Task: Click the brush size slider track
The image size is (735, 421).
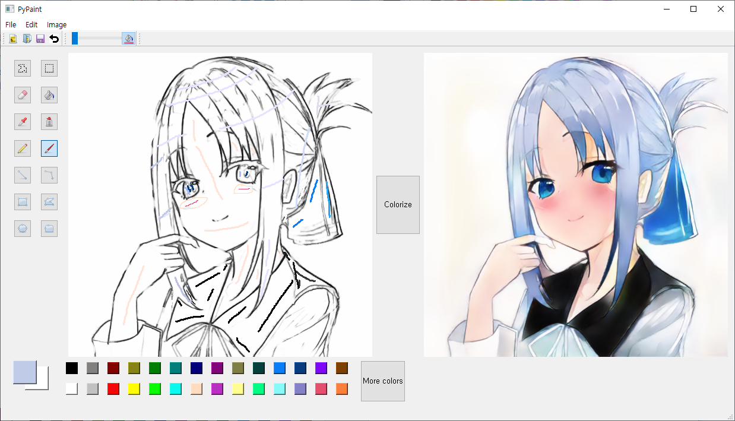Action: click(x=96, y=39)
